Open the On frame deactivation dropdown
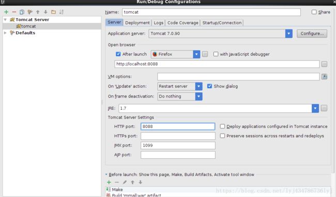The width and height of the screenshot is (336, 197). (198, 96)
